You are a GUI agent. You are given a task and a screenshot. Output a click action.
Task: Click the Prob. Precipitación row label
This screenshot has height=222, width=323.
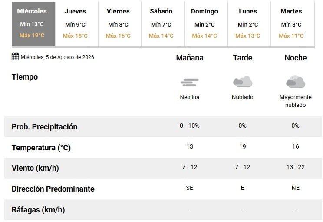tap(44, 127)
